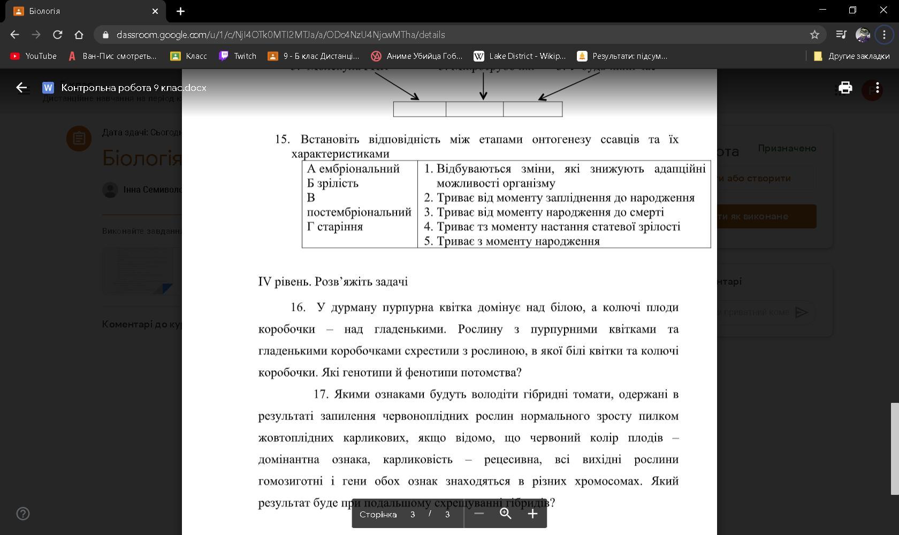The image size is (899, 535).
Task: Open the Chrome three-dot menu
Action: [x=884, y=35]
